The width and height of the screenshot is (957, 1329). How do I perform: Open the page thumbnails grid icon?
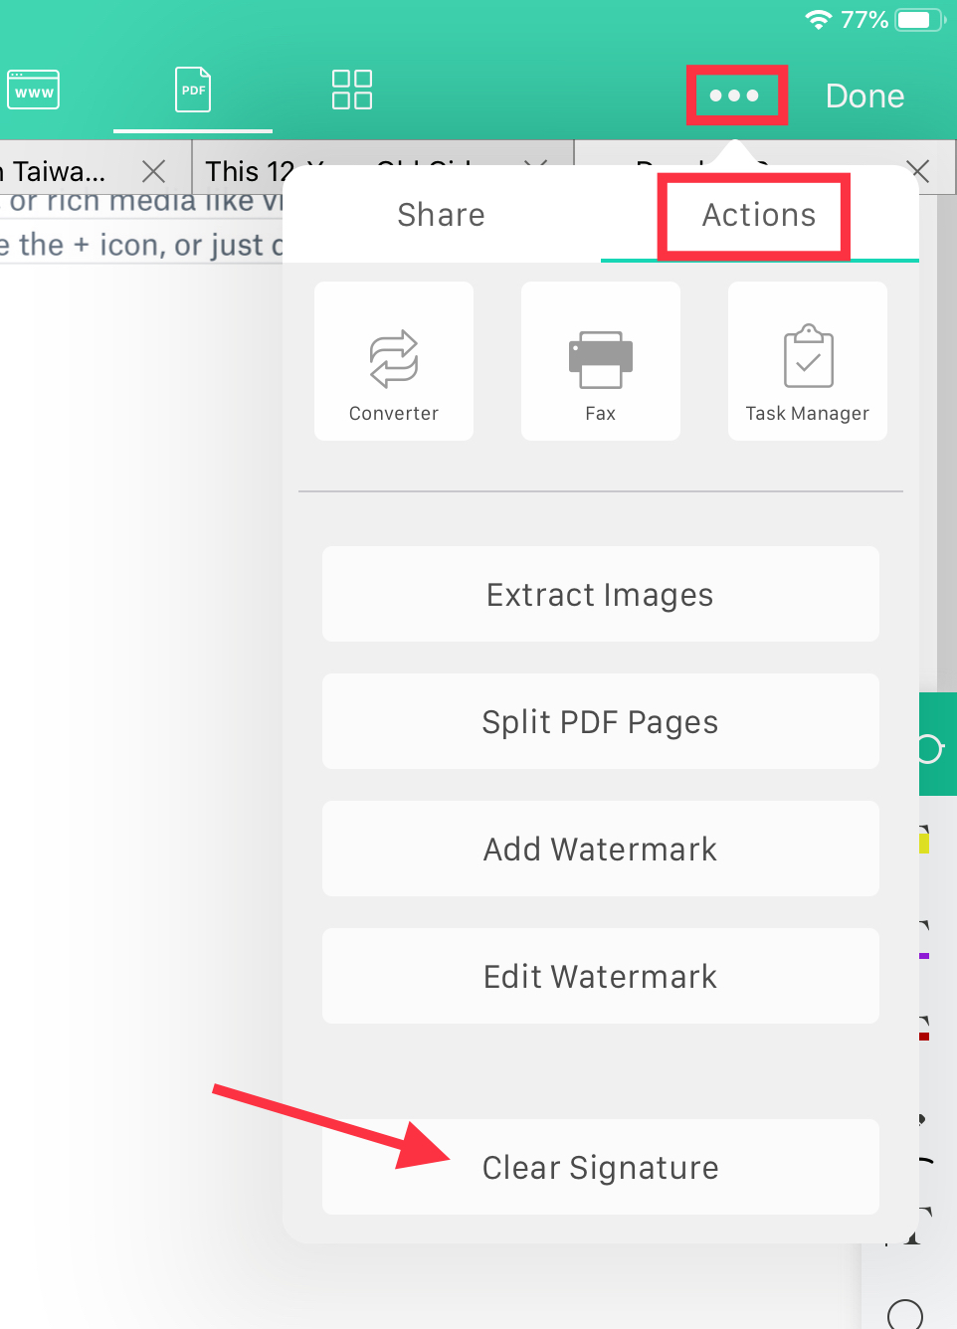(352, 90)
